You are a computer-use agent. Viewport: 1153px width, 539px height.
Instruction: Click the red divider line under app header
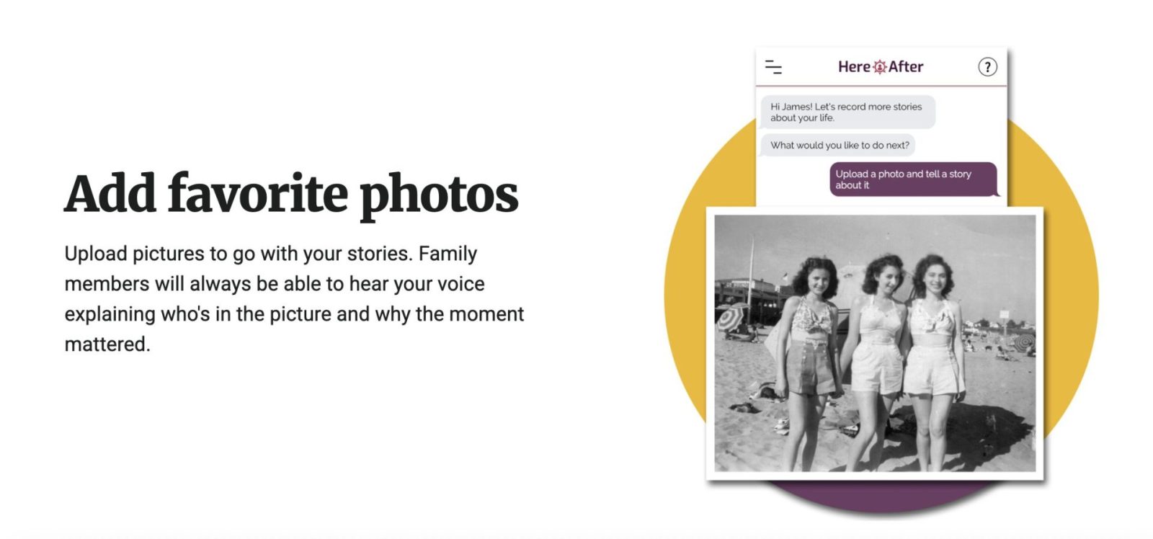(x=881, y=86)
